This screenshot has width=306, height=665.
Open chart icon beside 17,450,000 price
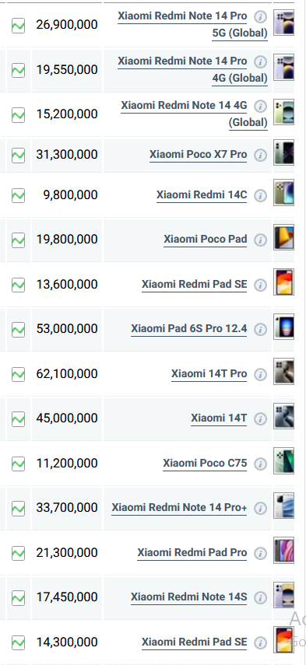point(18,597)
